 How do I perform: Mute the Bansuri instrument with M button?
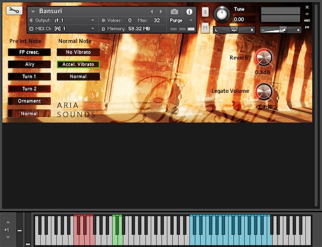click(205, 27)
